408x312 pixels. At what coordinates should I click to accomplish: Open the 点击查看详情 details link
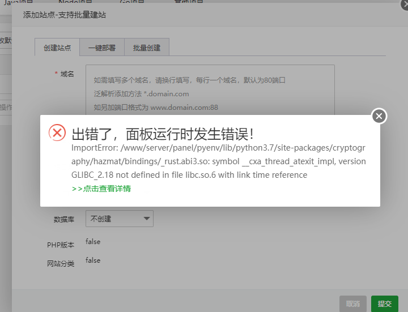click(101, 189)
